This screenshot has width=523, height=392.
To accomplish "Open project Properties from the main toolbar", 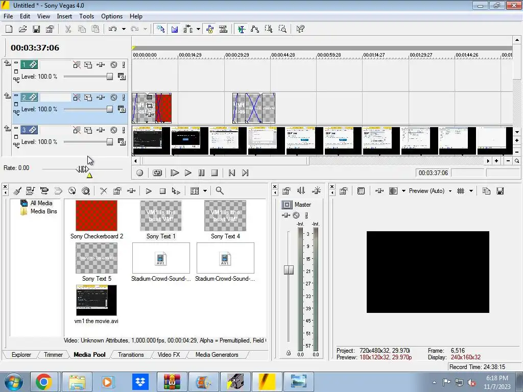I will pos(50,29).
